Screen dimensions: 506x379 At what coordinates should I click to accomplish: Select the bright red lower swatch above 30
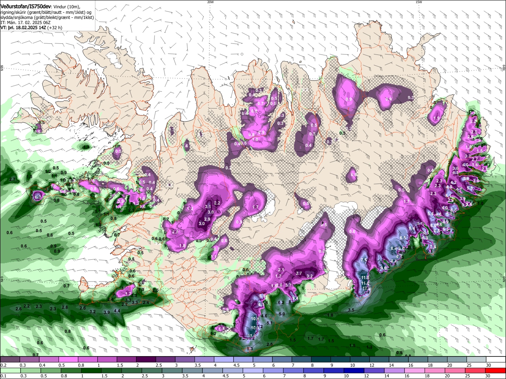point(495,370)
